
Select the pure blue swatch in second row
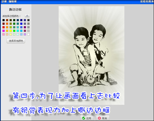coord(21,24)
